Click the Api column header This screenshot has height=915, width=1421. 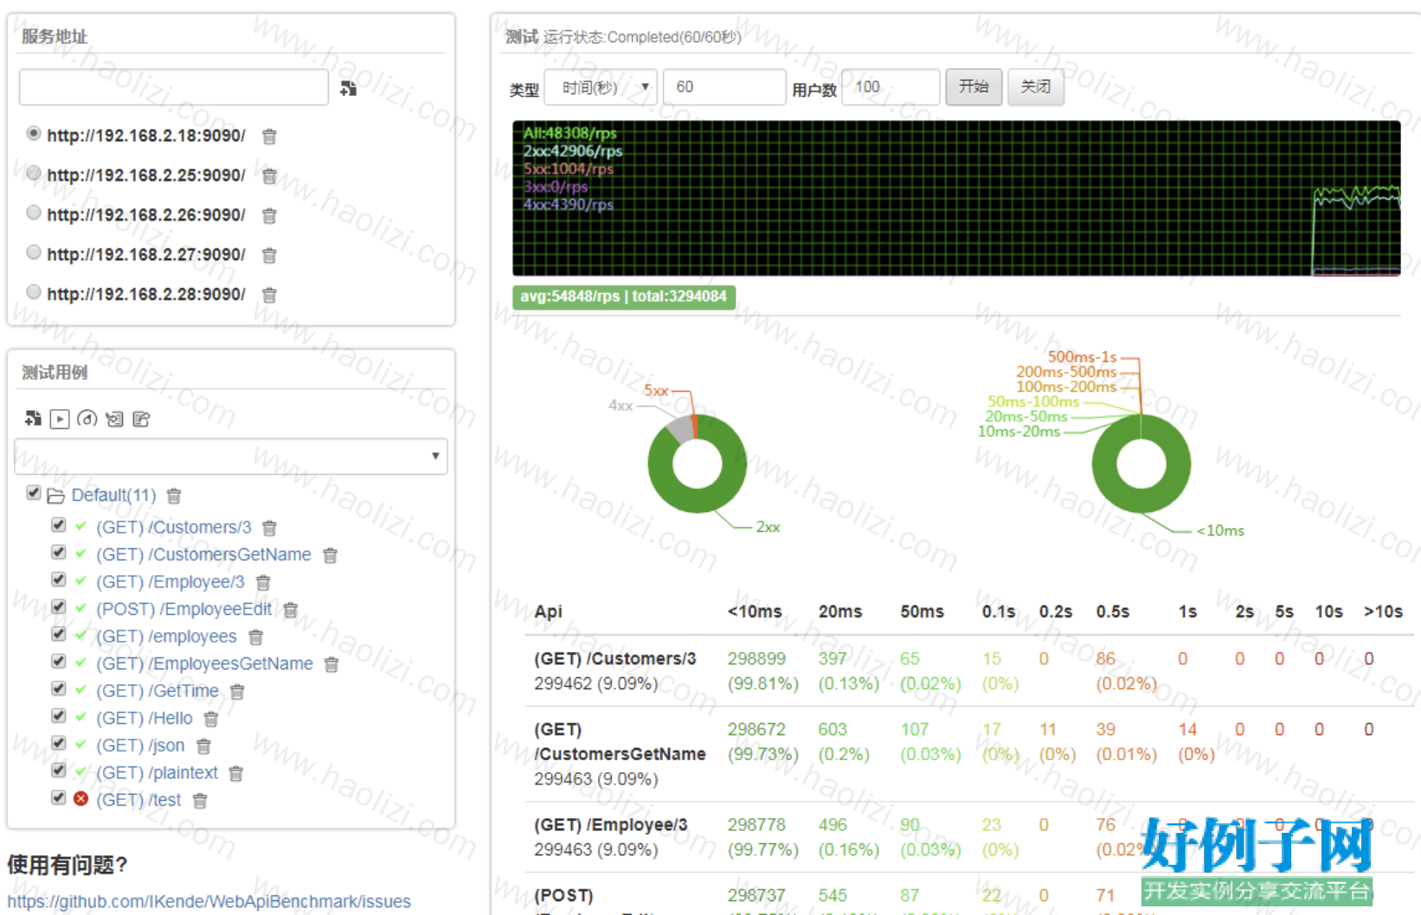[548, 611]
